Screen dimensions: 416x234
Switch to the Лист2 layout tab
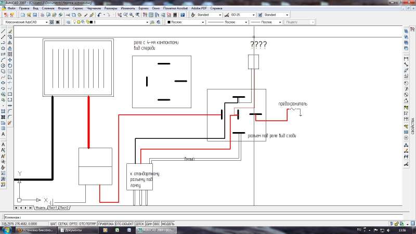(x=64, y=207)
